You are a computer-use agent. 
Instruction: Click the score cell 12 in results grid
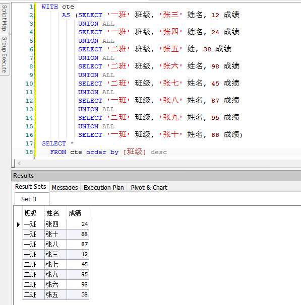click(x=78, y=255)
